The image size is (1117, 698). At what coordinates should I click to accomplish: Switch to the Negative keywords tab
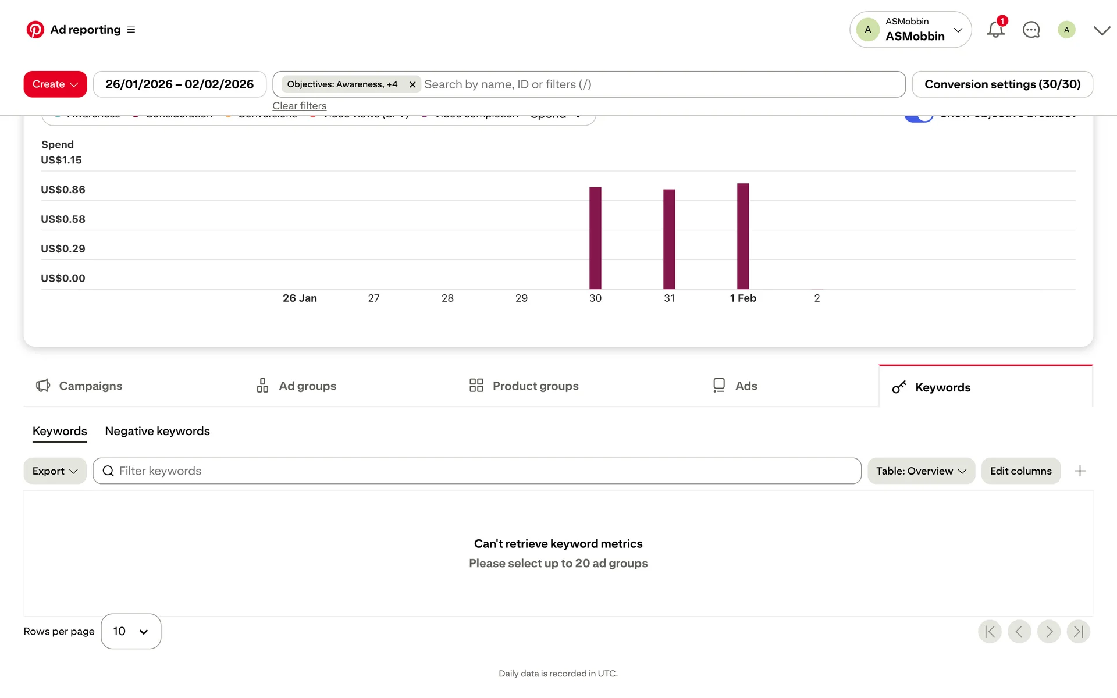[157, 432]
